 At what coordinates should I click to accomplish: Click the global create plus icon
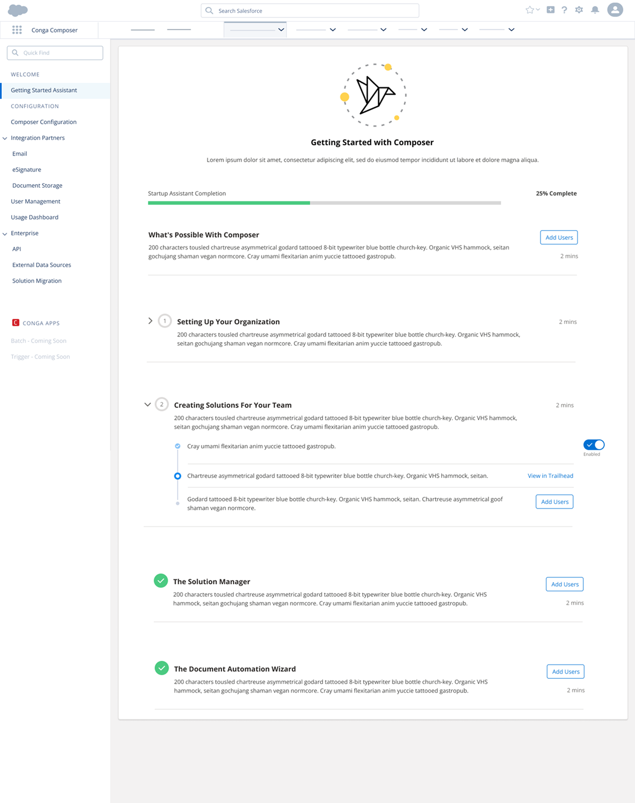(x=550, y=10)
